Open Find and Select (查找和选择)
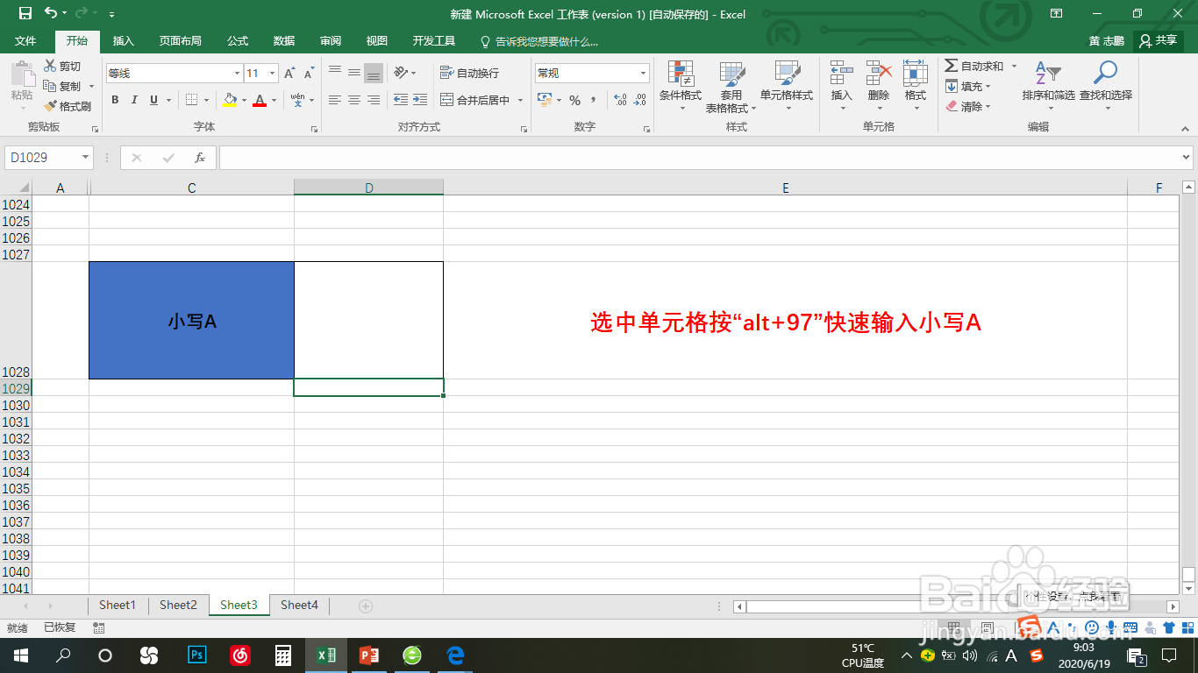Viewport: 1198px width, 673px height. tap(1106, 86)
